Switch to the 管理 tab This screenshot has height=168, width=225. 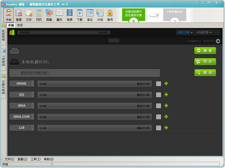20,25
